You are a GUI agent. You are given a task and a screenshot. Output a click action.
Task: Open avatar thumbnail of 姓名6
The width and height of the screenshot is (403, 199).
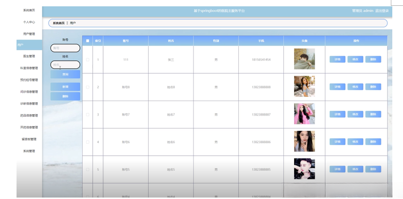click(304, 142)
